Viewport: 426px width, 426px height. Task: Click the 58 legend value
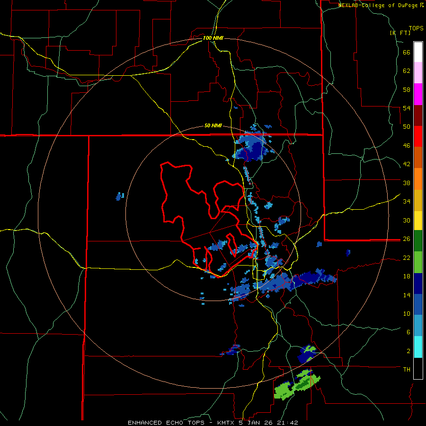tap(407, 89)
